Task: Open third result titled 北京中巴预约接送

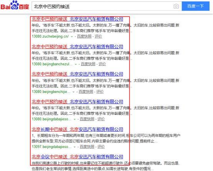Action: (77, 74)
